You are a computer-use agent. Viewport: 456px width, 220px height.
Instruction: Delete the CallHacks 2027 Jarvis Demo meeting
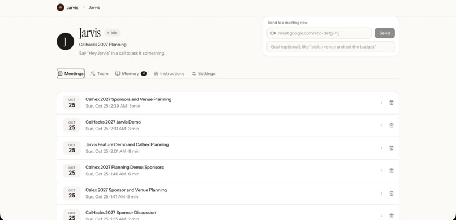[392, 125]
